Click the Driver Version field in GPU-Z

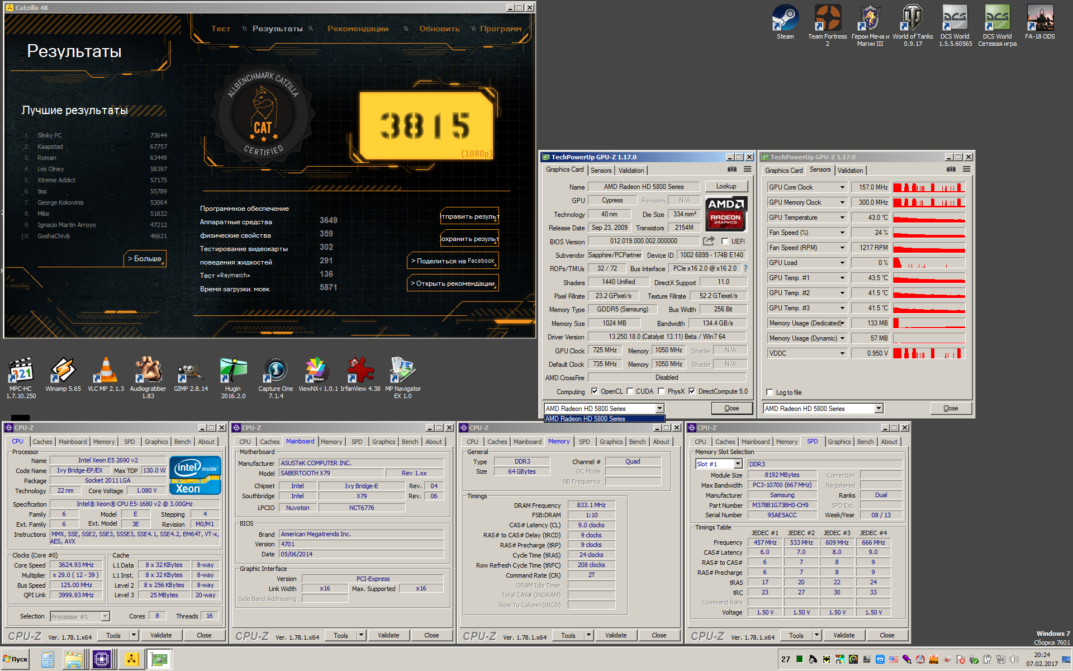pos(667,337)
